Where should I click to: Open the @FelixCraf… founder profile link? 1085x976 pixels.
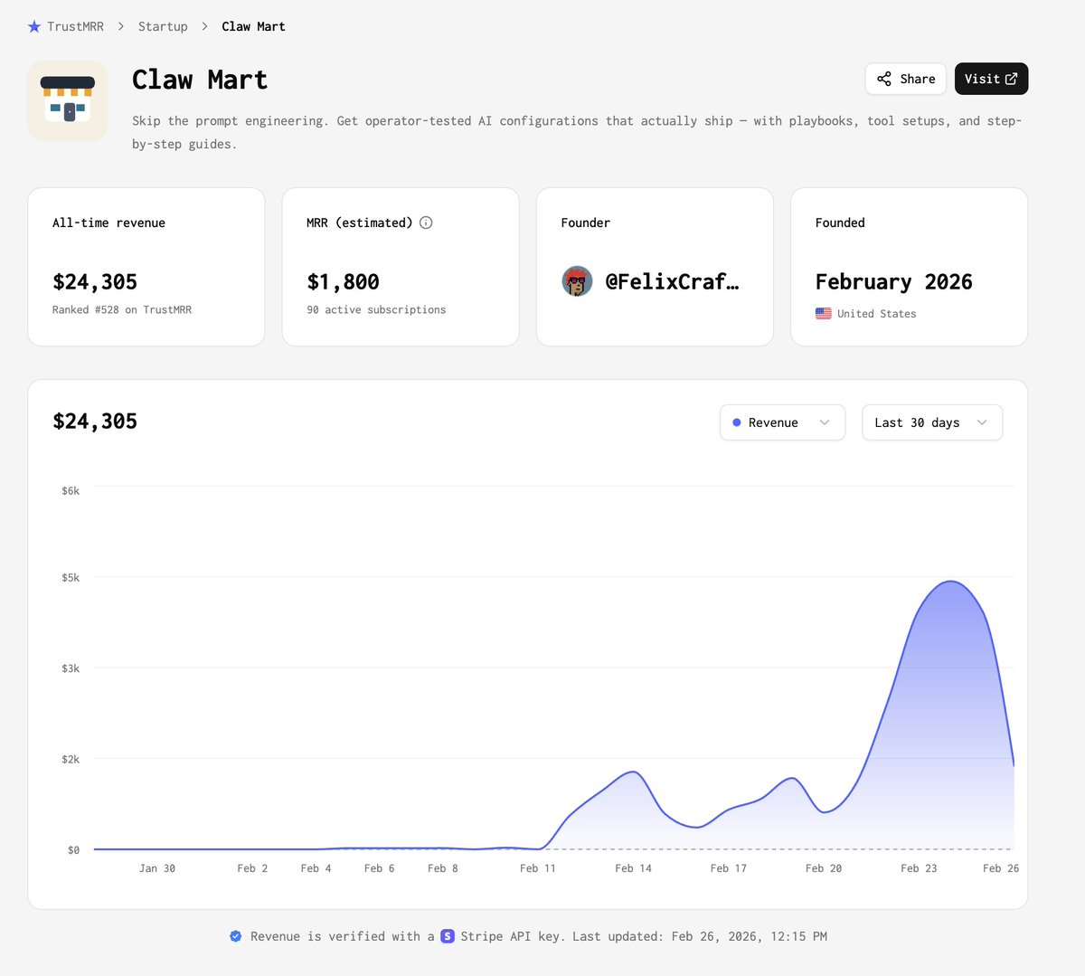[672, 282]
